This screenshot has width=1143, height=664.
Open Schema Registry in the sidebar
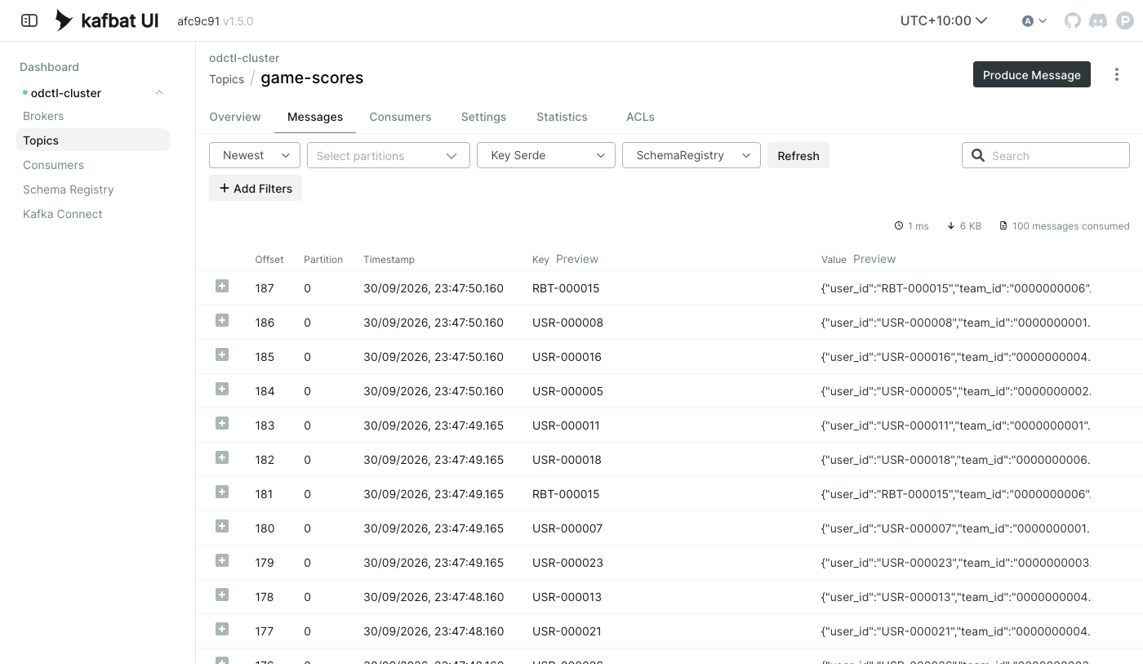(x=69, y=189)
